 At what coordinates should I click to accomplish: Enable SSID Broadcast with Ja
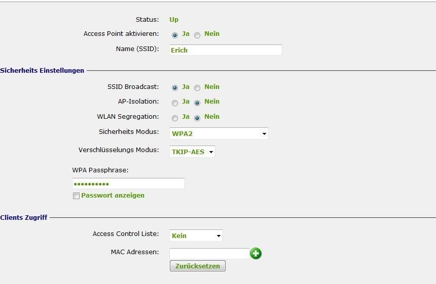pyautogui.click(x=174, y=88)
